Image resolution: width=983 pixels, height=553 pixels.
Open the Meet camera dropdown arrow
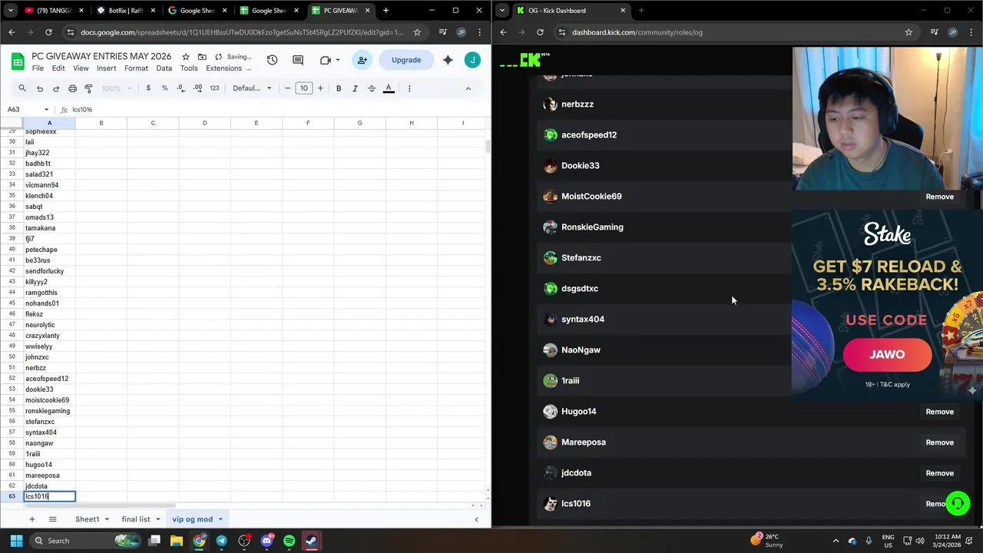pyautogui.click(x=339, y=60)
